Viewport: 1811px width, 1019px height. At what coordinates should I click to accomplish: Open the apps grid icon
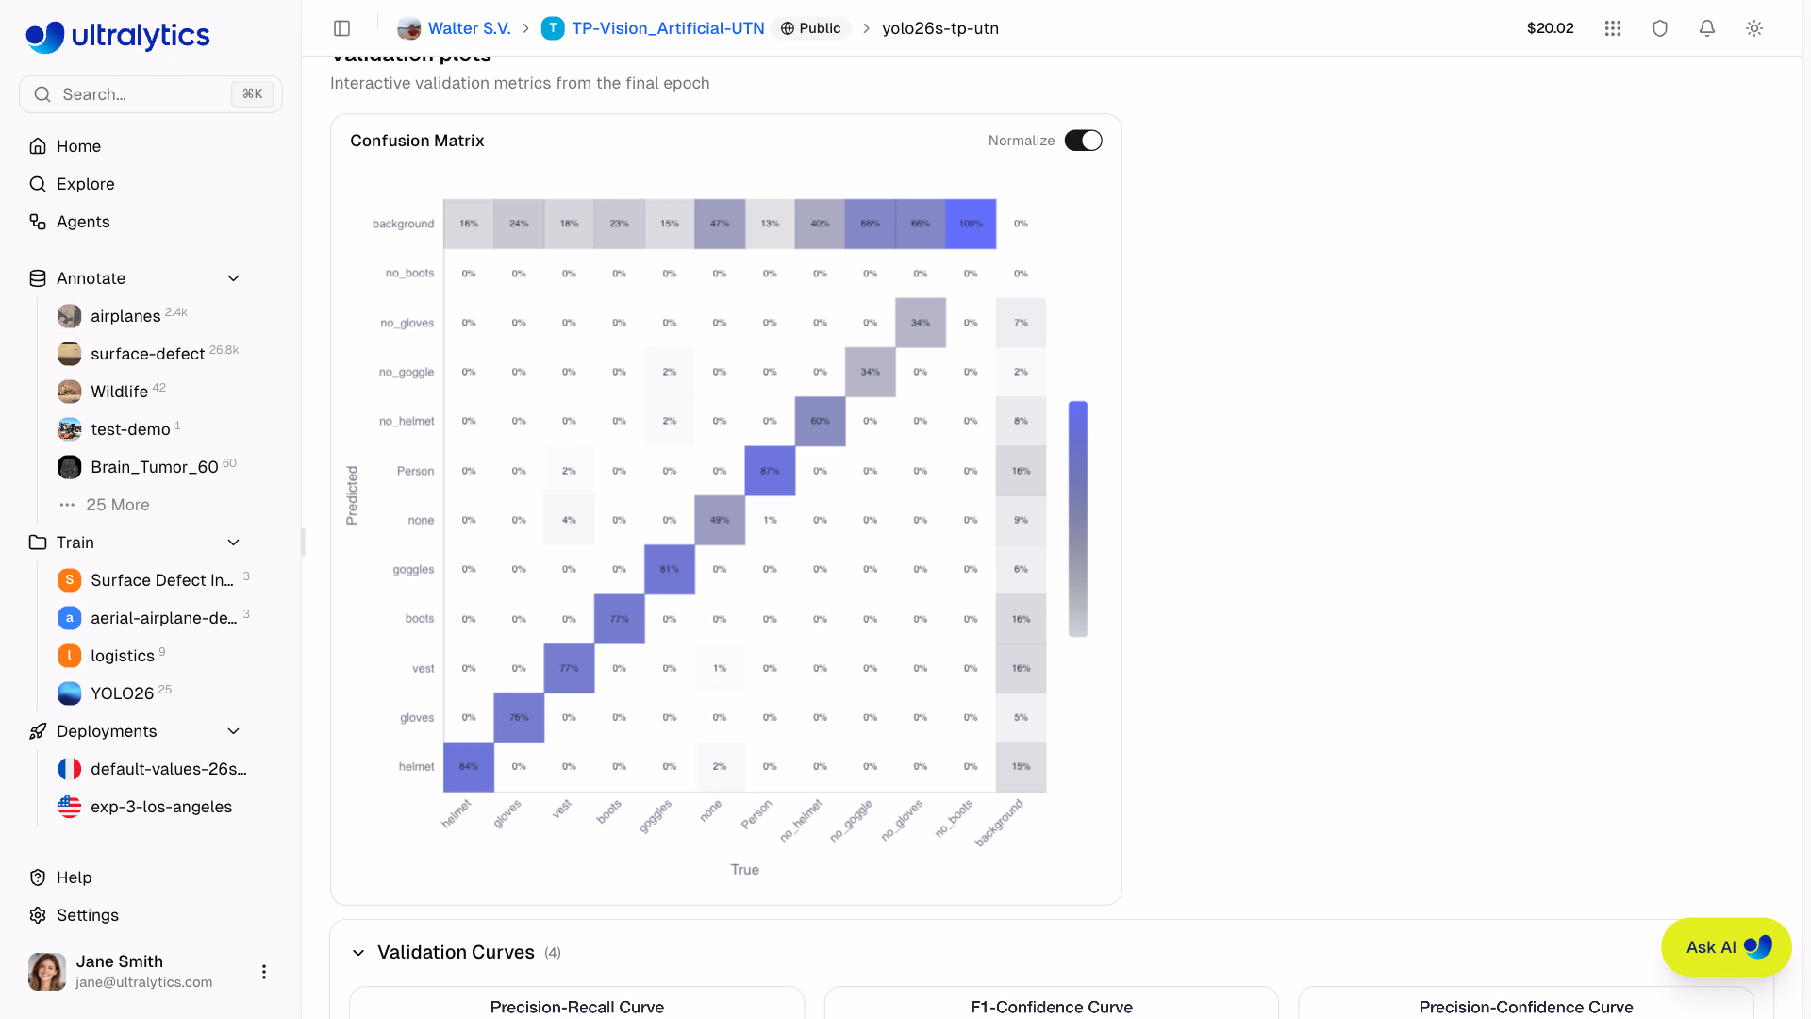click(1613, 28)
